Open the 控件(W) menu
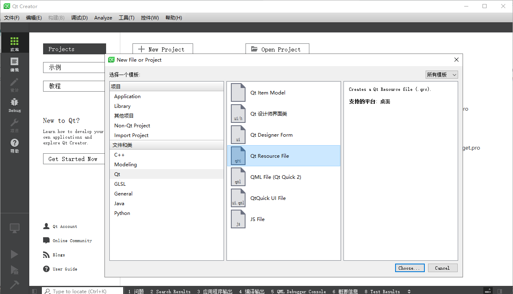 tap(150, 18)
